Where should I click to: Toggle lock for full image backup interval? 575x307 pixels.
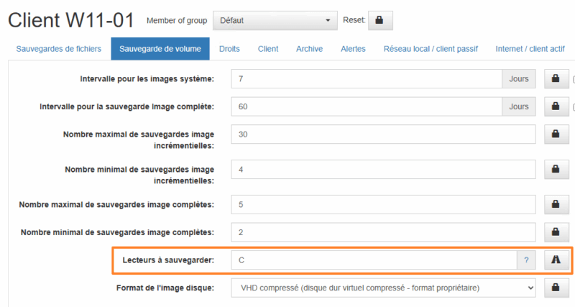point(555,106)
